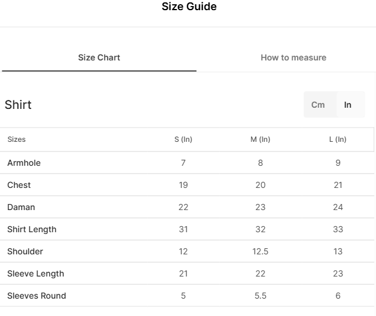Click the Shoulder medium value 12.5
The height and width of the screenshot is (316, 376).
point(260,251)
